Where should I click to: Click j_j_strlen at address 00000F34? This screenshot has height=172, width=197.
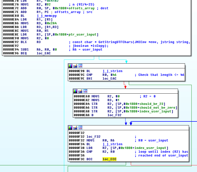click(112, 144)
